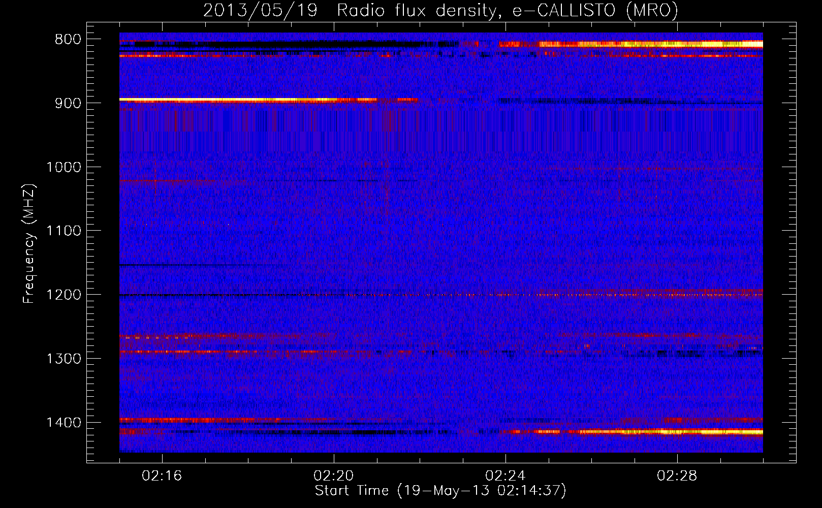Click the 1400 frequency tick label

(64, 423)
